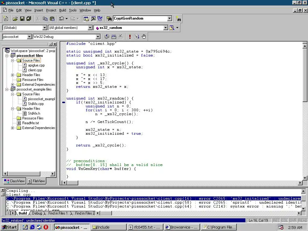Open the Edit menu
The width and height of the screenshot is (308, 231).
tap(19, 10)
